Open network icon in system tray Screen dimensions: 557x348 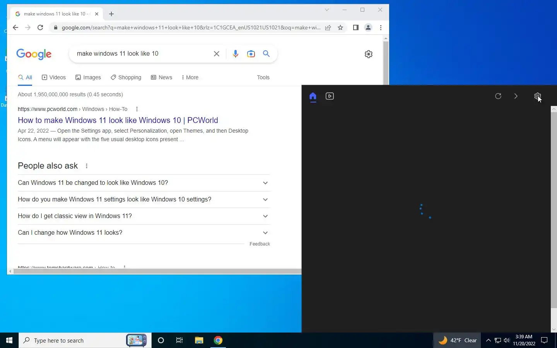[498, 340]
